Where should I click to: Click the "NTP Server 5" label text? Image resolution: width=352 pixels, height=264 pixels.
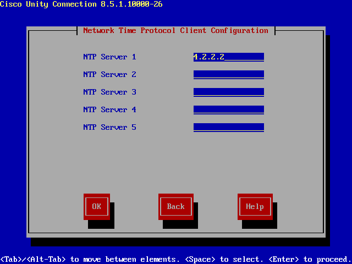pyautogui.click(x=109, y=127)
